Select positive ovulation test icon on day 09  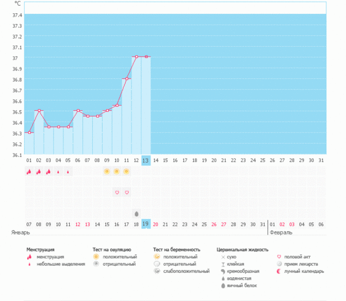coord(107,171)
